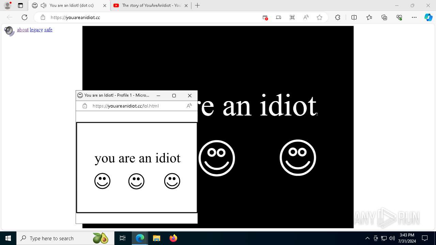
Task: Click the popup window's smiley title icon
Action: 80,95
